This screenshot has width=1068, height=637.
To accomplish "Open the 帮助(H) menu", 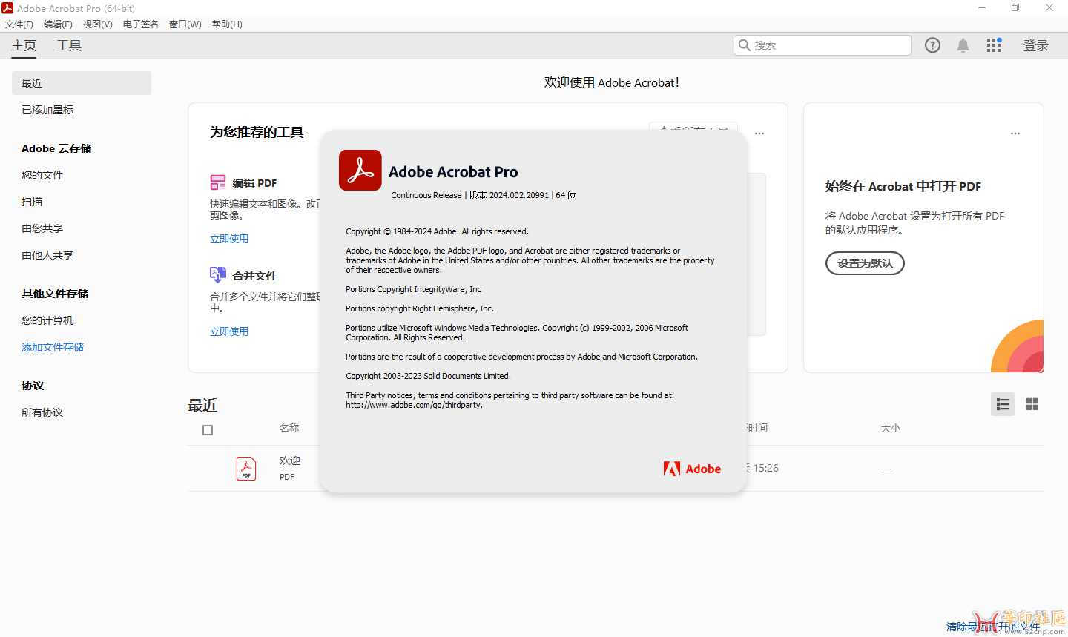I will 227,24.
